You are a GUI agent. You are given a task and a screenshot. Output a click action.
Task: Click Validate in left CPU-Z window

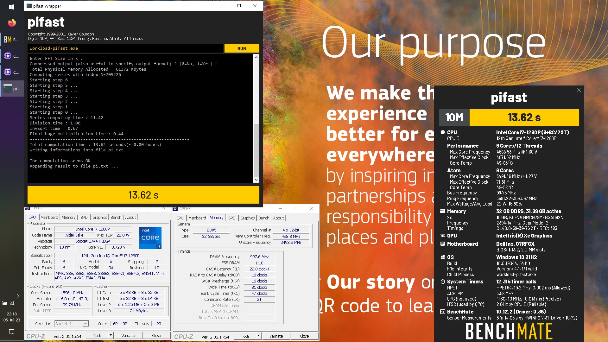pos(128,335)
